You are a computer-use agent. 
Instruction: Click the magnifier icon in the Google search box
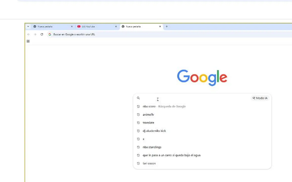(138, 98)
